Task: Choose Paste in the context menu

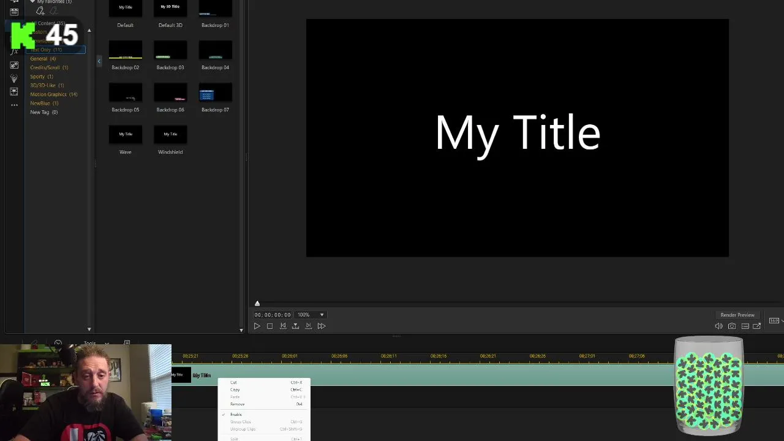Action: [264, 397]
